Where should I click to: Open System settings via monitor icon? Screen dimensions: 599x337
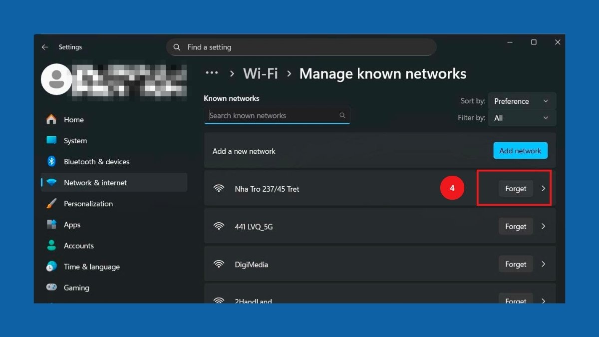pos(52,140)
